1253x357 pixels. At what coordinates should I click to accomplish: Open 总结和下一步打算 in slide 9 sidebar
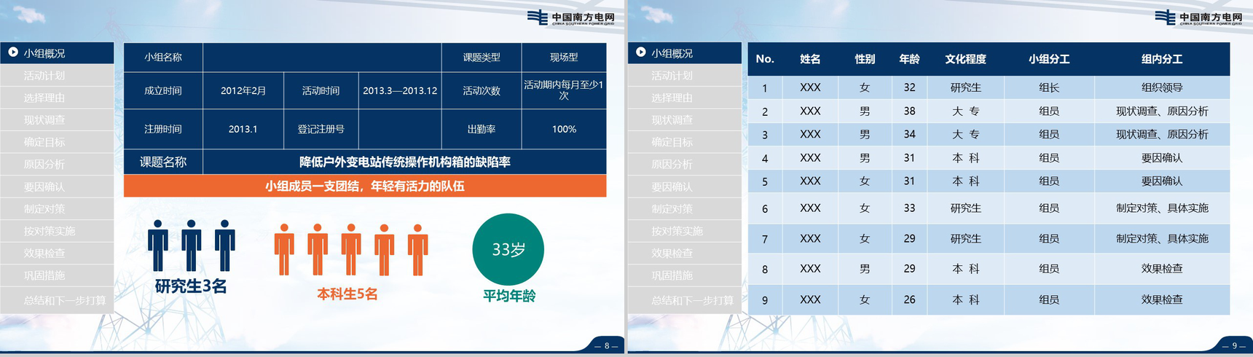(x=692, y=300)
